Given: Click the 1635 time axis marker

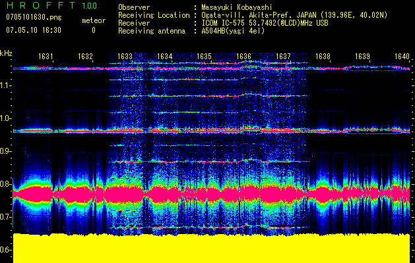Looking at the screenshot, I should click(205, 56).
